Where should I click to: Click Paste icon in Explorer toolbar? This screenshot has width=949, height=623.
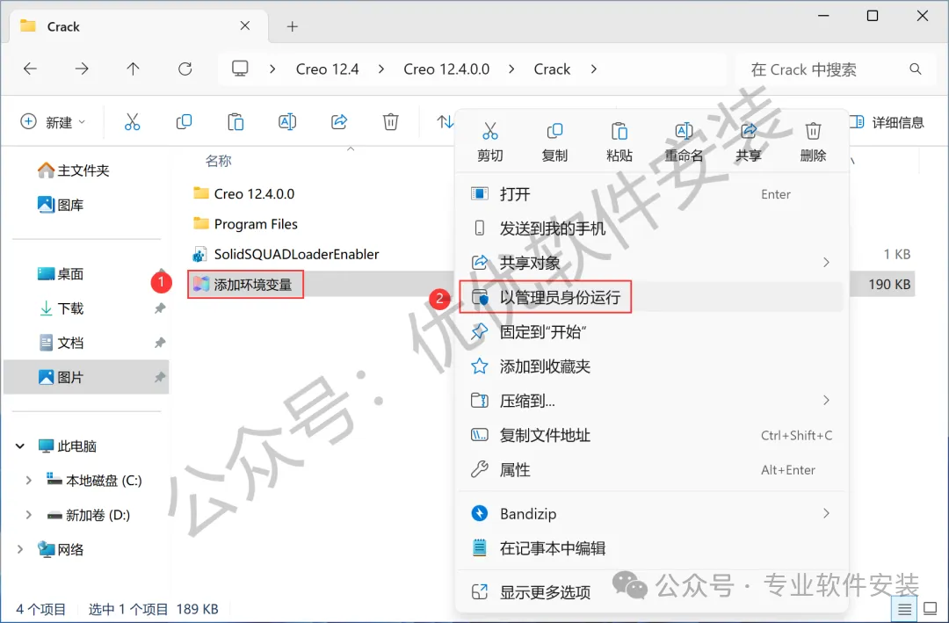coord(235,121)
